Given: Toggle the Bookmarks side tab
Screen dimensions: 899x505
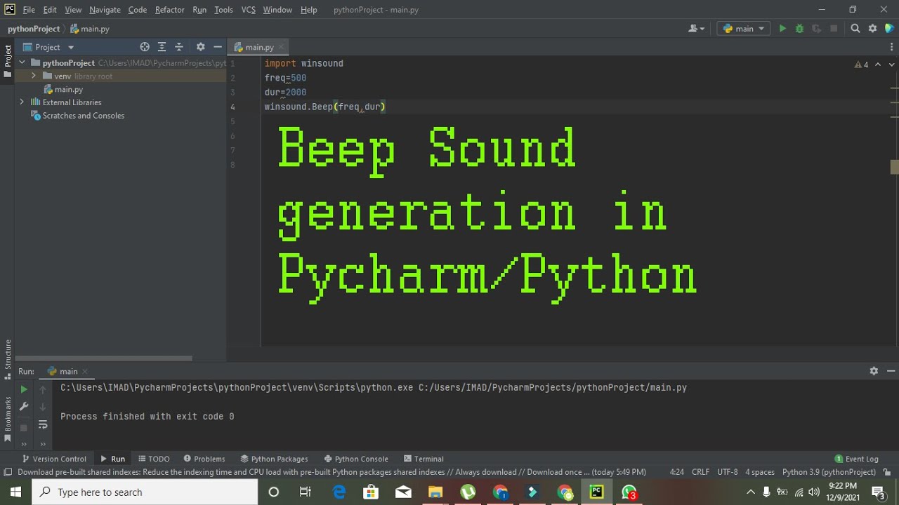Looking at the screenshot, I should (x=8, y=419).
